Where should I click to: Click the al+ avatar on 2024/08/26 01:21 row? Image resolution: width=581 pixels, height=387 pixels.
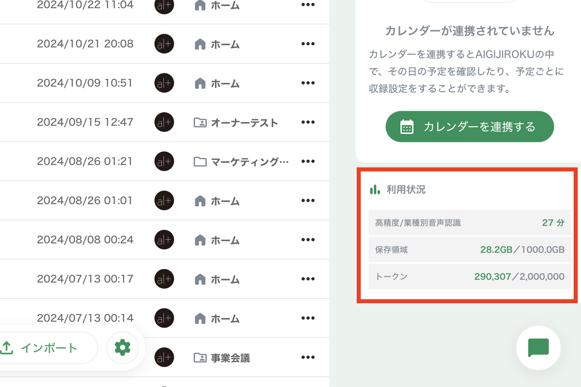(164, 161)
